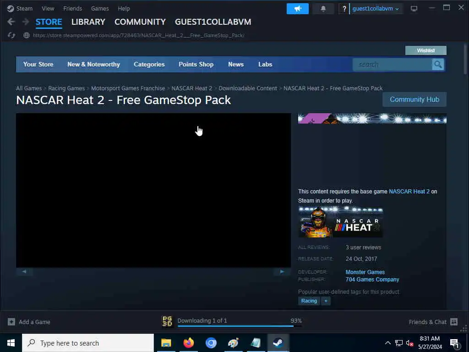The height and width of the screenshot is (352, 469).
Task: Switch to the COMMUNITY tab
Action: 140,22
